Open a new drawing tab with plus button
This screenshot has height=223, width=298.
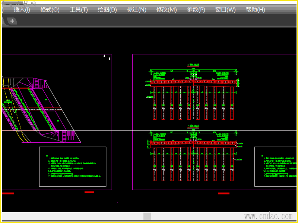pyautogui.click(x=12, y=21)
